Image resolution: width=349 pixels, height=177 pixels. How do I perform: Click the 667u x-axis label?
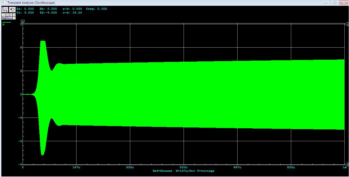[237, 167]
